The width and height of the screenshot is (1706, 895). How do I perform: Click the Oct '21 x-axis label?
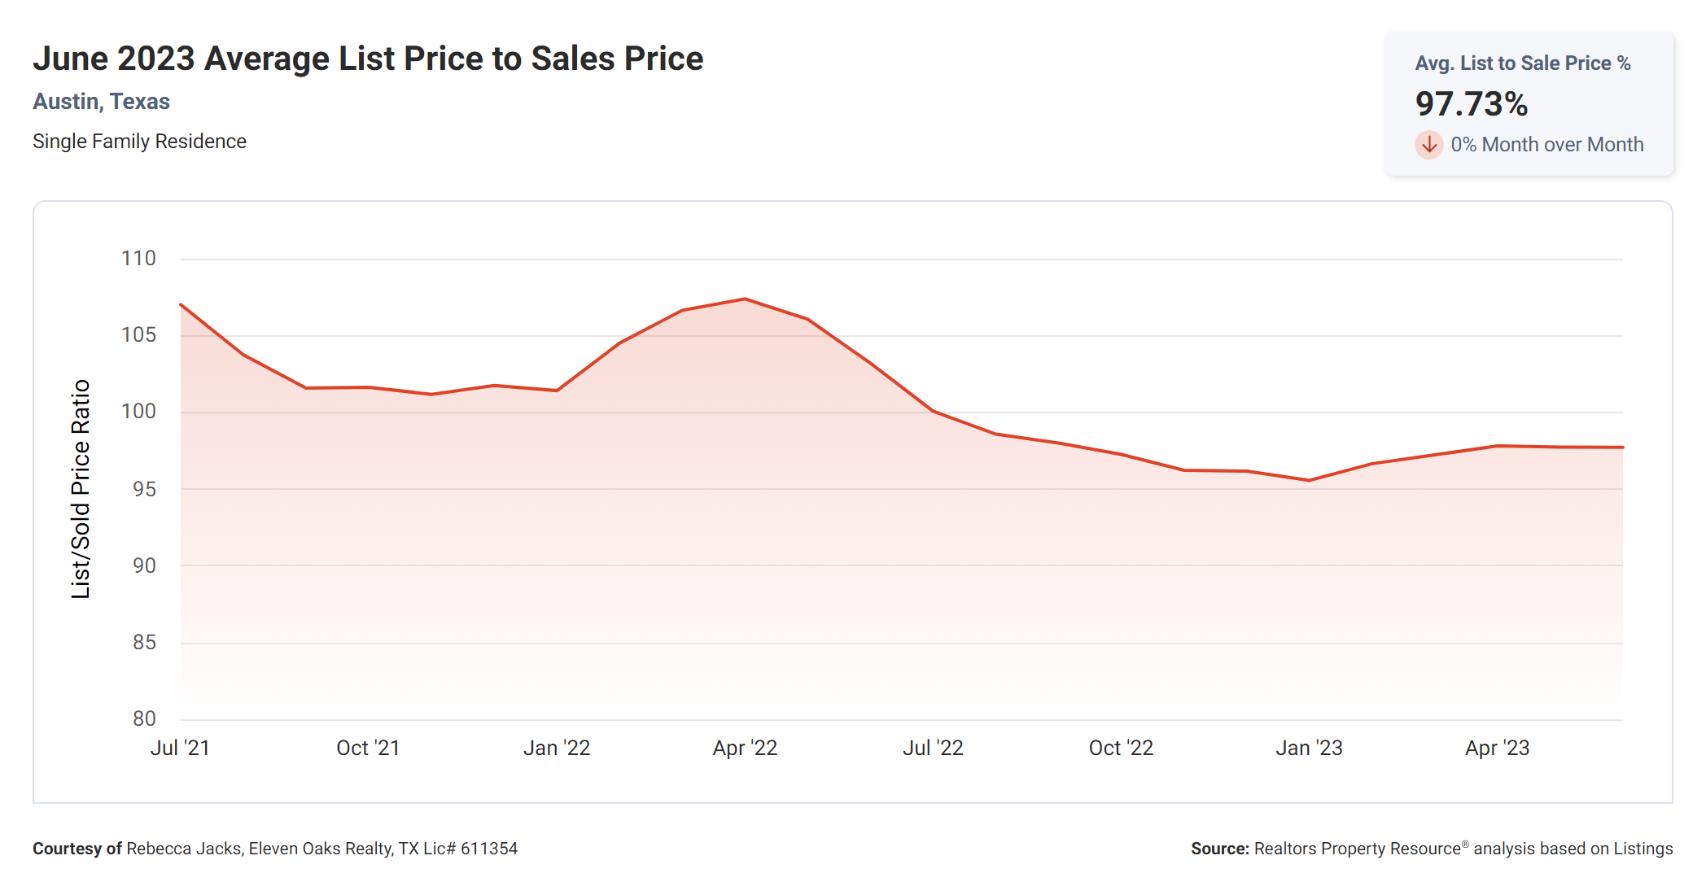368,748
